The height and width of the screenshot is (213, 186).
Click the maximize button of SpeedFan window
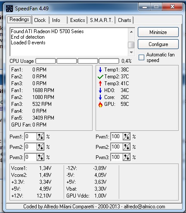(x=156, y=6)
